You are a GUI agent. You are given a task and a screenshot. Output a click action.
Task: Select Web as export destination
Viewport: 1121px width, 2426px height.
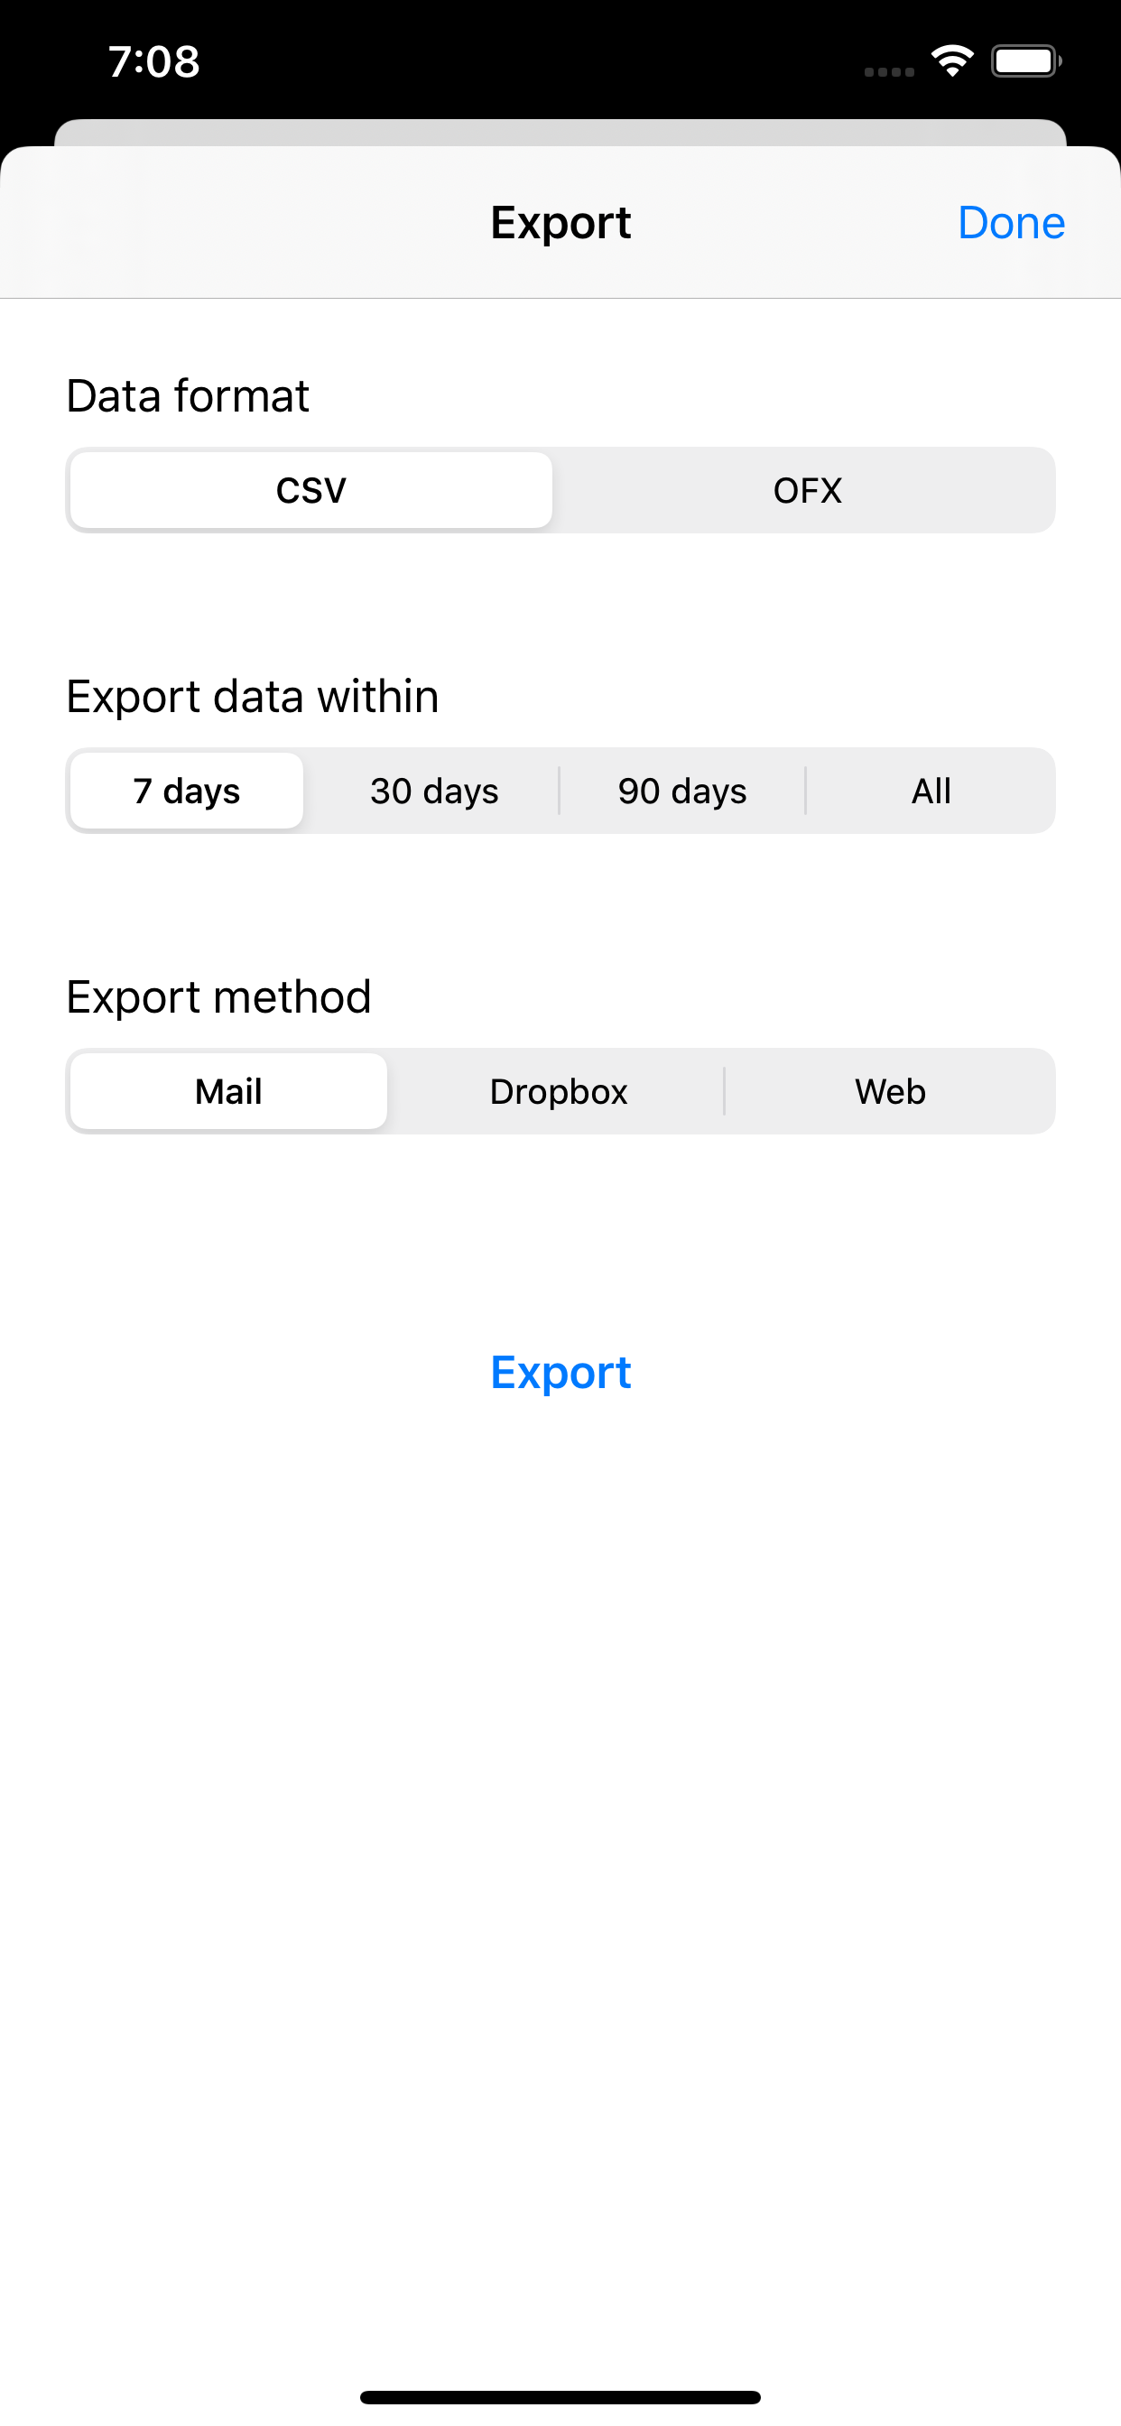click(x=890, y=1090)
